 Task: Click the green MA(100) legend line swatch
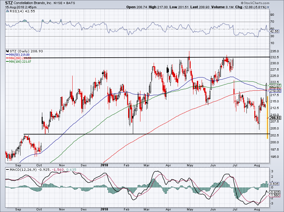(8, 61)
